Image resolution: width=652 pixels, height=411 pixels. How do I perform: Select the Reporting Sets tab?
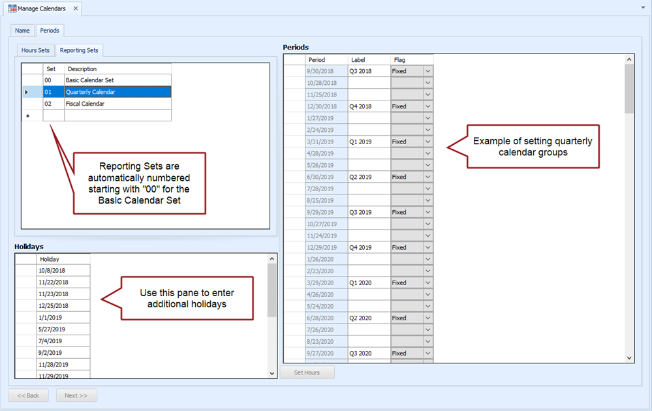point(79,50)
